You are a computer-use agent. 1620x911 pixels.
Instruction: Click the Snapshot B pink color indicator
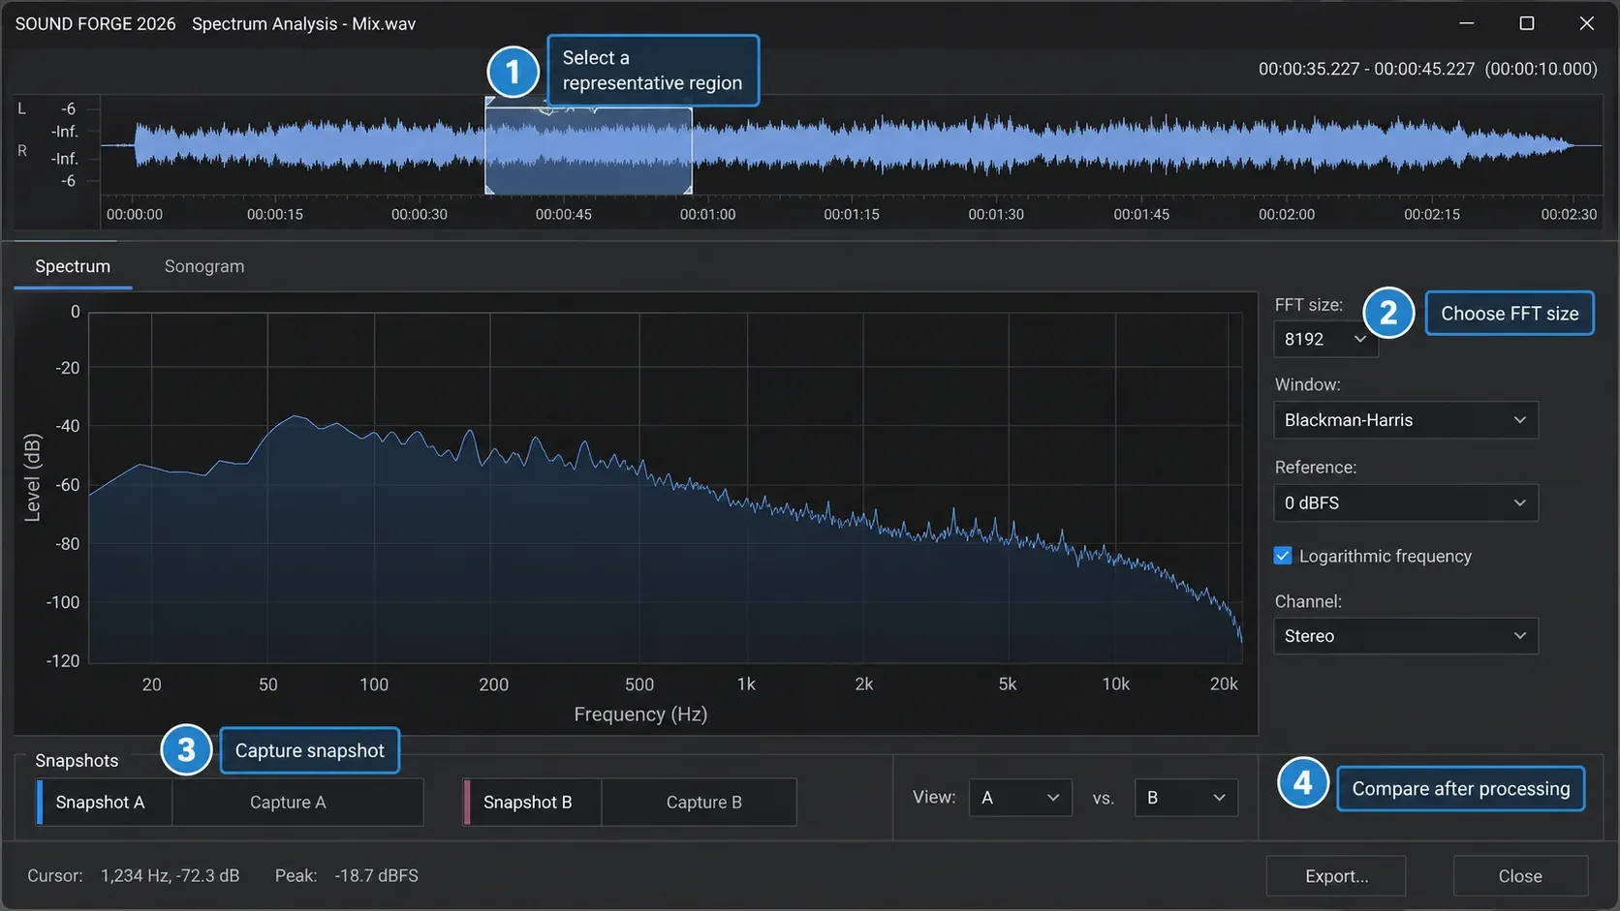(467, 803)
